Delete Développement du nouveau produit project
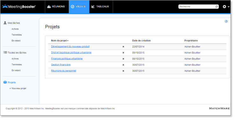This screenshot has height=120, width=235. (123, 47)
